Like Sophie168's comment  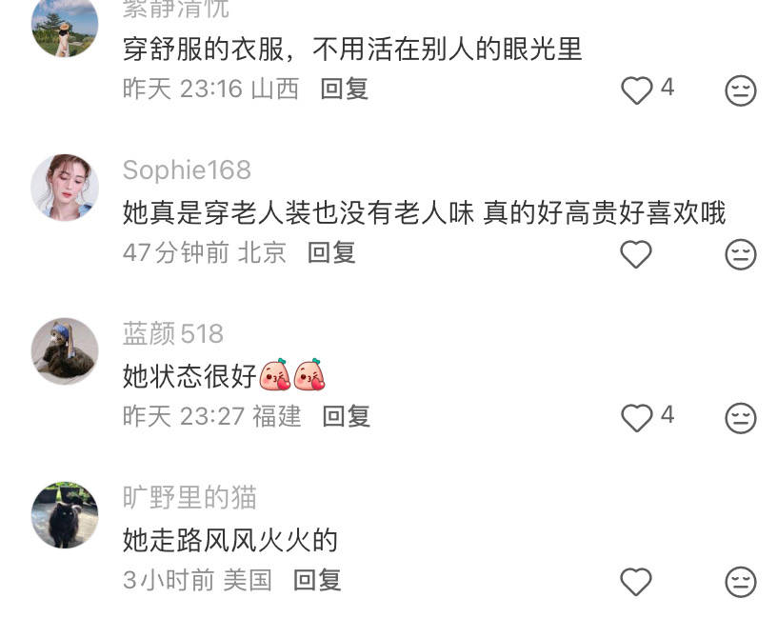(636, 254)
